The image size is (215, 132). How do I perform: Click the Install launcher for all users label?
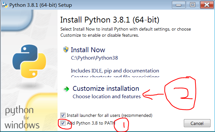[109, 115]
